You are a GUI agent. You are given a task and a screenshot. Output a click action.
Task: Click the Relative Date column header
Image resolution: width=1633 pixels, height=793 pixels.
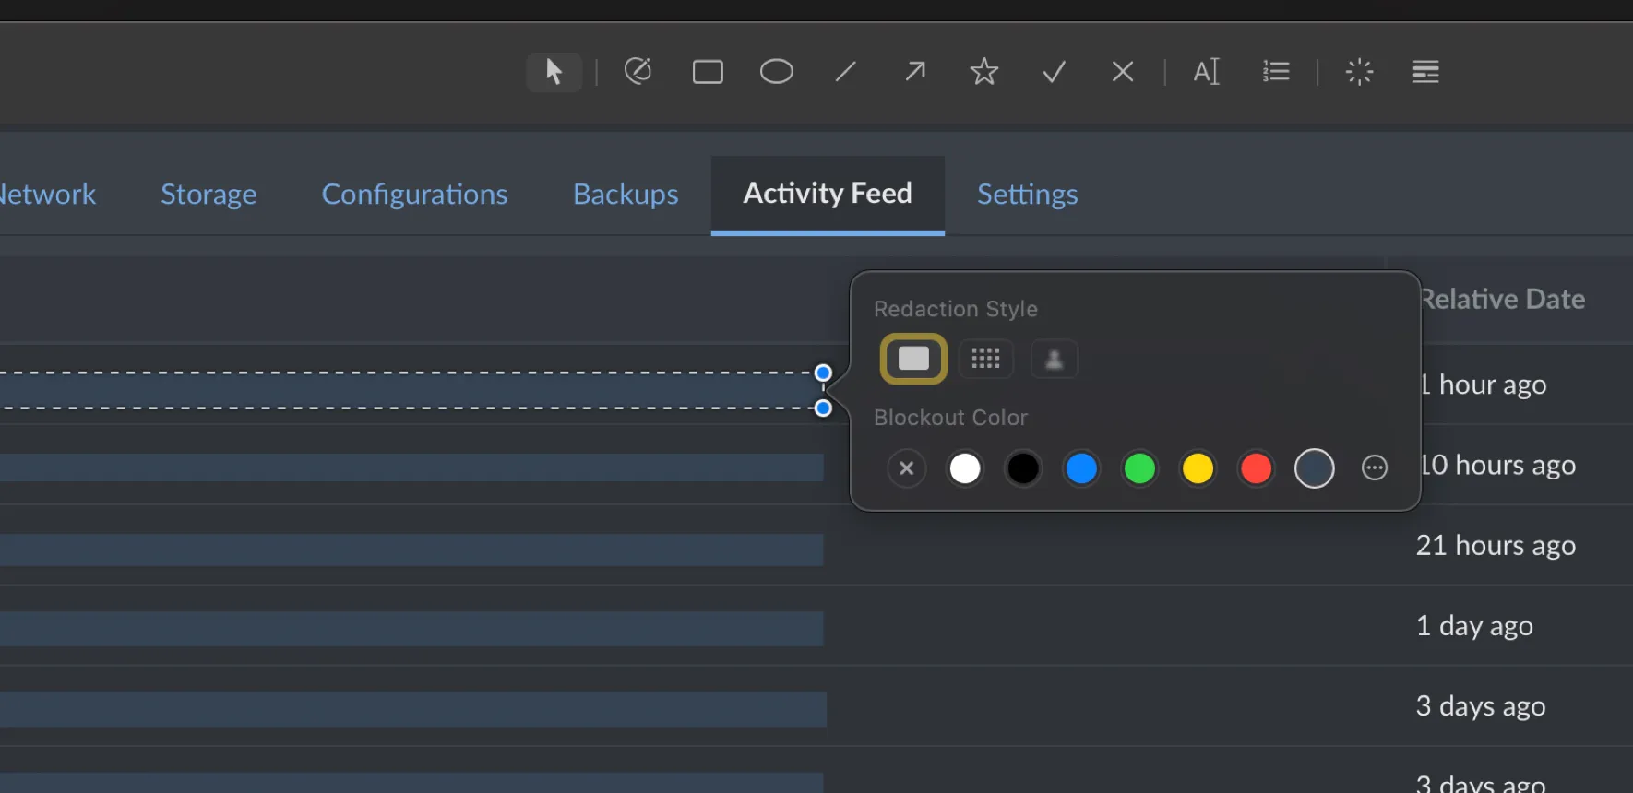pyautogui.click(x=1503, y=299)
